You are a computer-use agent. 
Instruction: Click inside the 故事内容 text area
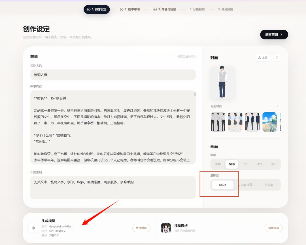pos(113,127)
